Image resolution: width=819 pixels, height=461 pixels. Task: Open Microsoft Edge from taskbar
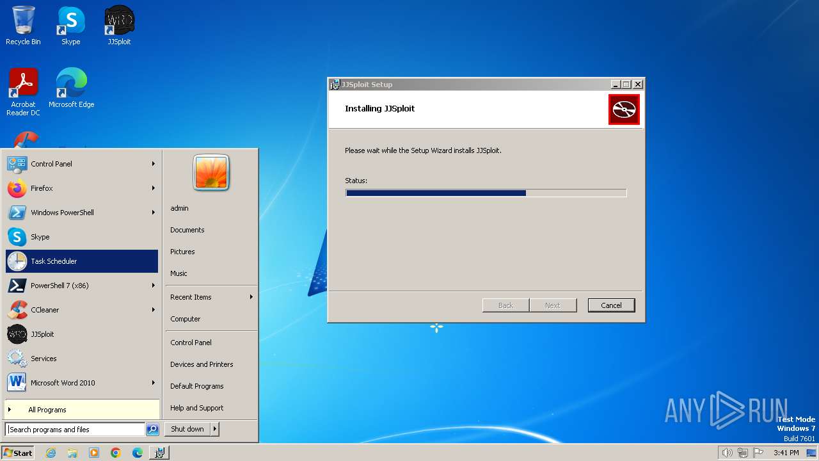pyautogui.click(x=138, y=453)
